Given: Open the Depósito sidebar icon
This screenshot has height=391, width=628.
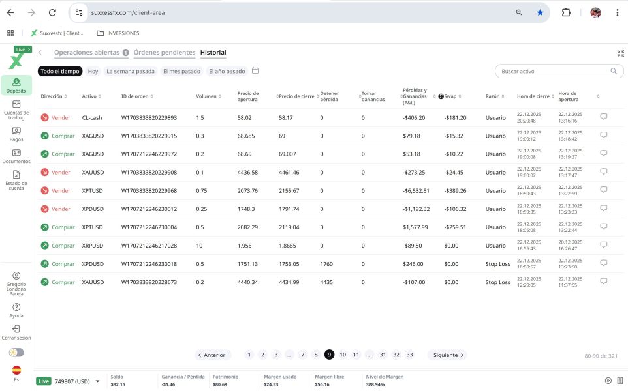Looking at the screenshot, I should click(16, 85).
